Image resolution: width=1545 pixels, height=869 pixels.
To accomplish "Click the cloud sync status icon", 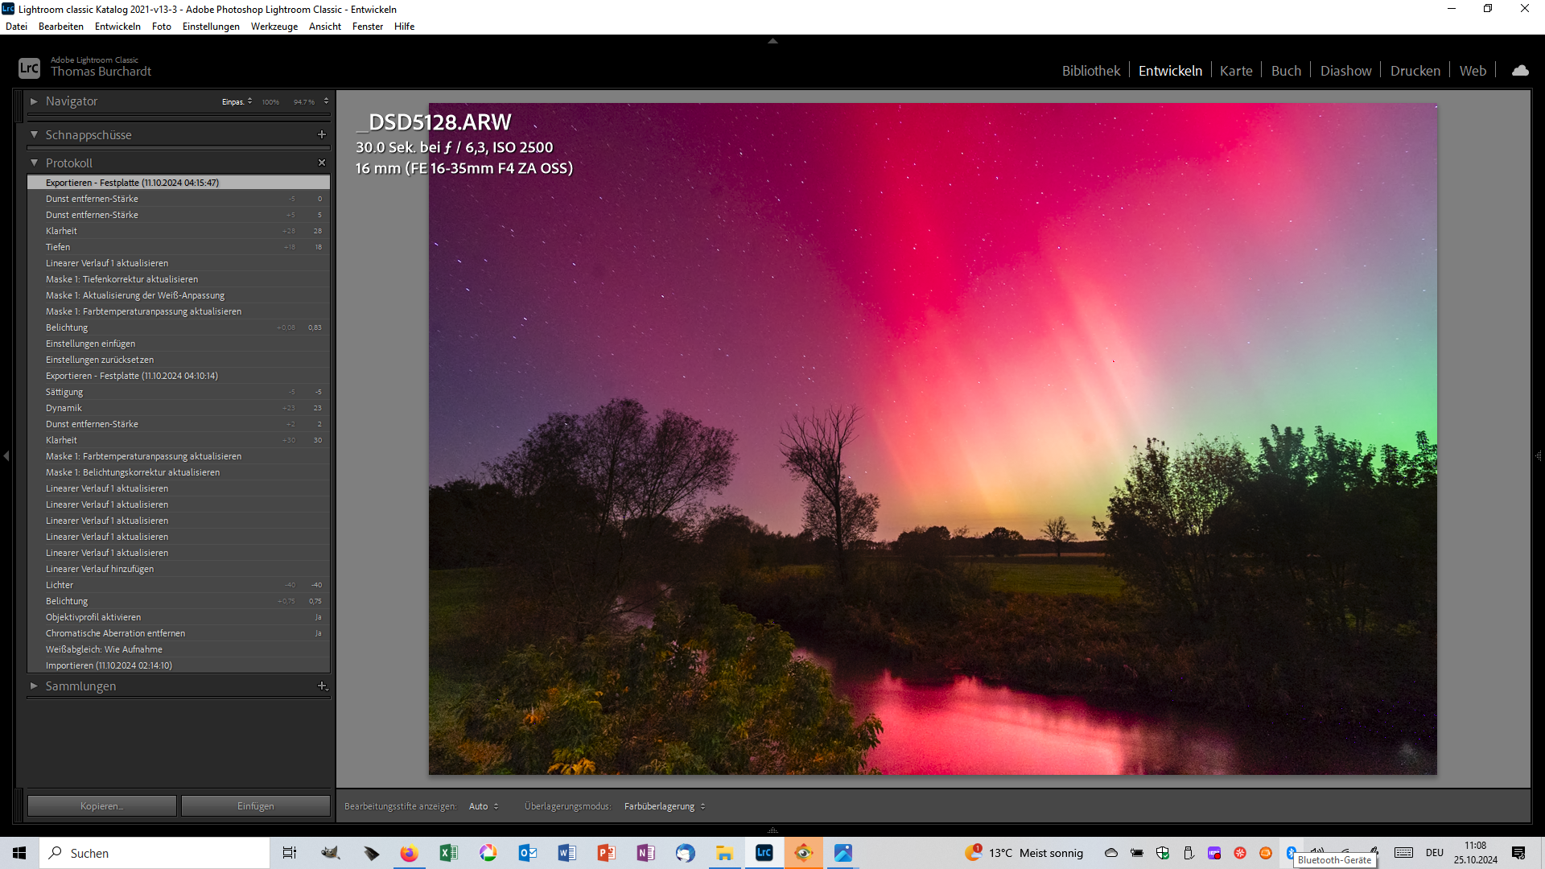I will 1520,71.
